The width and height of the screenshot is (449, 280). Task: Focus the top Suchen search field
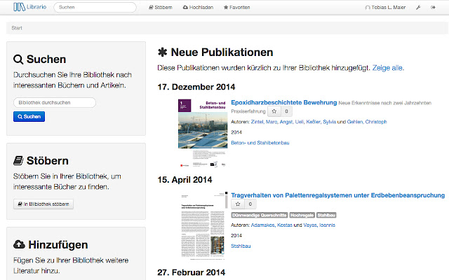[x=95, y=8]
